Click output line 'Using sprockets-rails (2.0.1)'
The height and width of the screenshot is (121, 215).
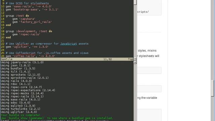pos(25,78)
